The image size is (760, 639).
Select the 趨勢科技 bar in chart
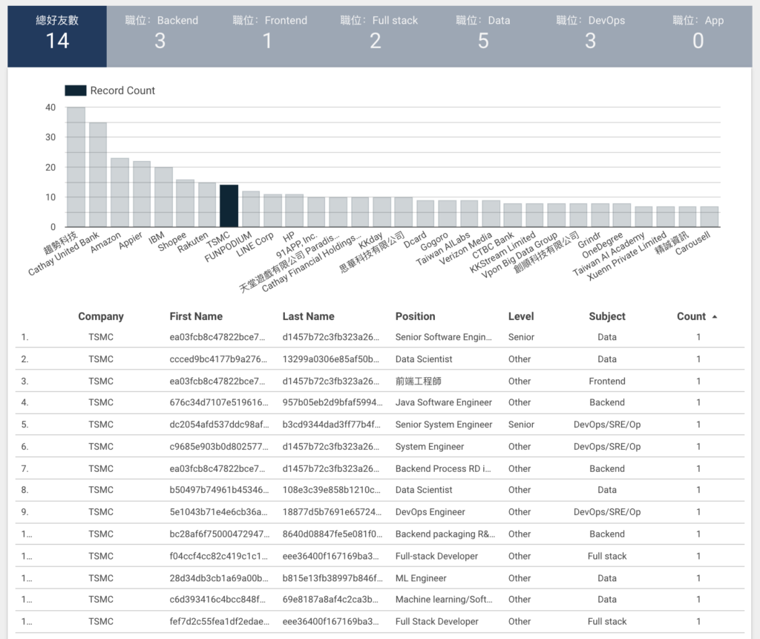tap(76, 167)
